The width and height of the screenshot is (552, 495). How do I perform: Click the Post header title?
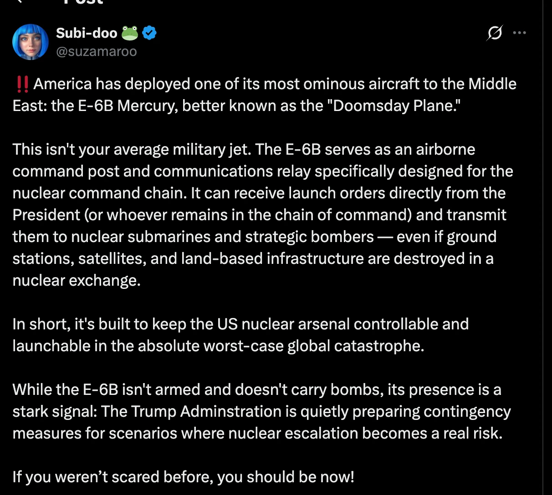click(x=83, y=2)
